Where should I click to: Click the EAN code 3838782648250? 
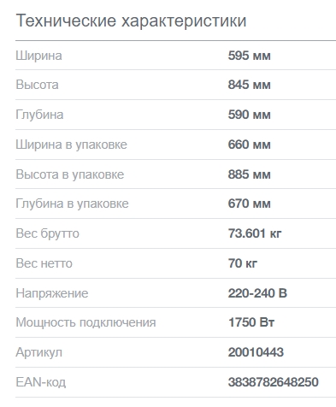(273, 382)
